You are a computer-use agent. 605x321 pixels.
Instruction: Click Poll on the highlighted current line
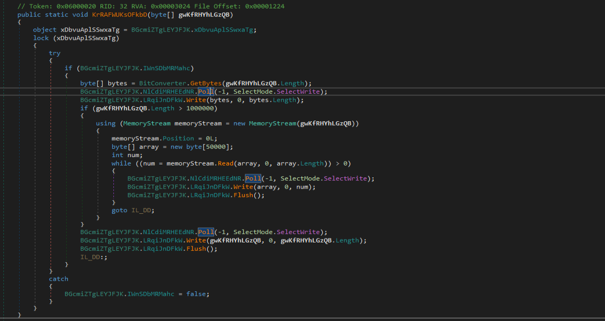(x=205, y=91)
